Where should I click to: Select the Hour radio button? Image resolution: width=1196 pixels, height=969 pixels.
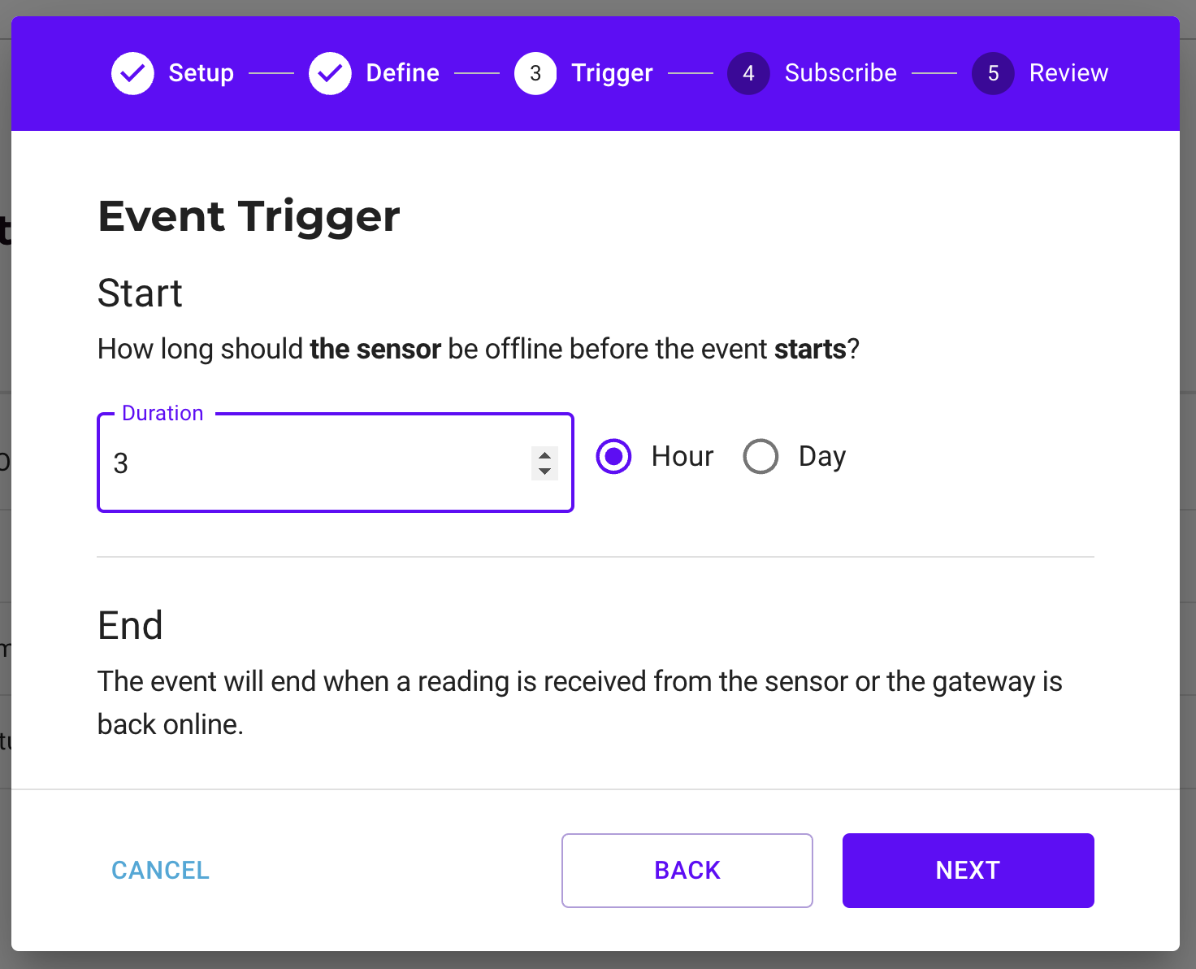(613, 456)
